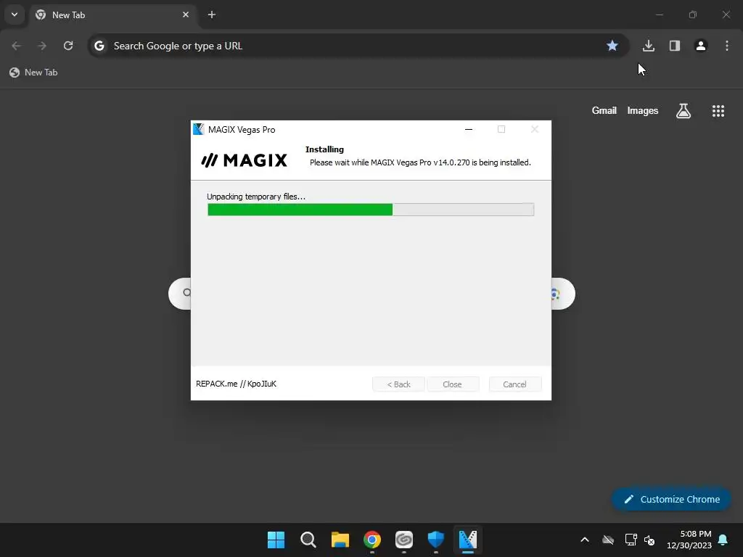Image resolution: width=743 pixels, height=557 pixels.
Task: Open the Chrome three-dot menu
Action: click(x=727, y=46)
